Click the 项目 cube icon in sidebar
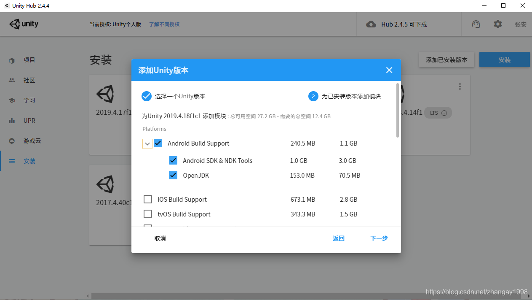Image resolution: width=532 pixels, height=300 pixels. (x=12, y=60)
